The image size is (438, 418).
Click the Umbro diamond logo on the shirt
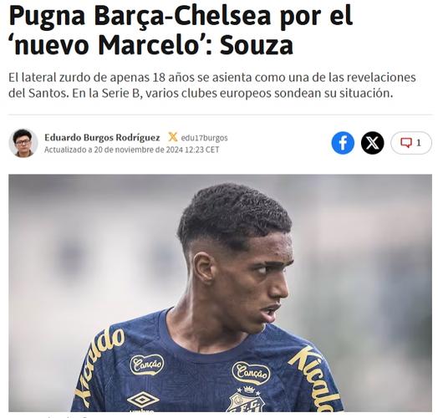(143, 400)
